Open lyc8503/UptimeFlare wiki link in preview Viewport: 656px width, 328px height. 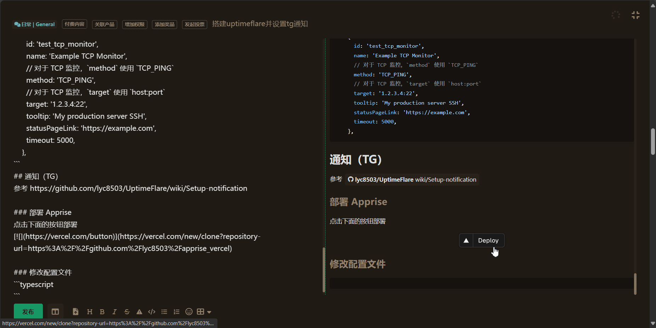point(412,180)
